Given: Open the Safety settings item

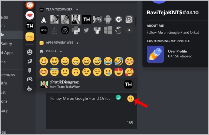Looking at the screenshot, I should click(7, 44).
